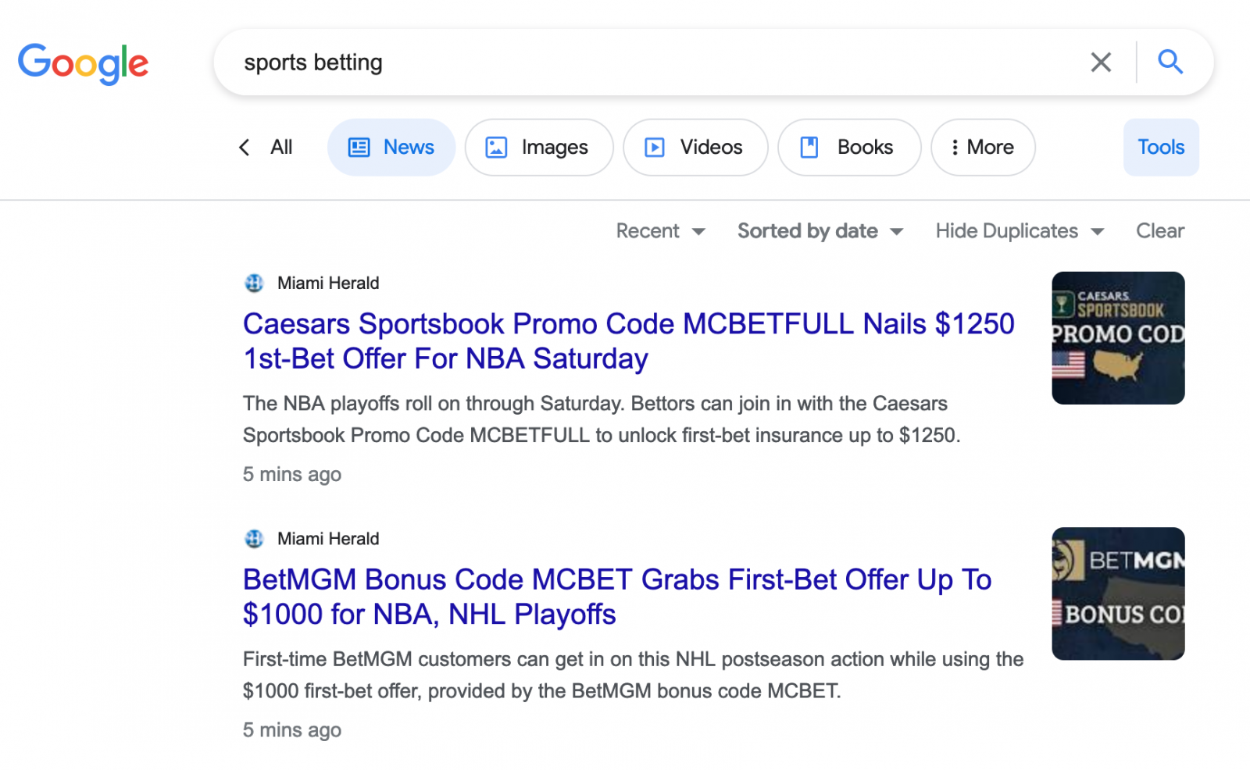This screenshot has height=770, width=1250.
Task: Click Clear to reset filters
Action: pyautogui.click(x=1160, y=231)
